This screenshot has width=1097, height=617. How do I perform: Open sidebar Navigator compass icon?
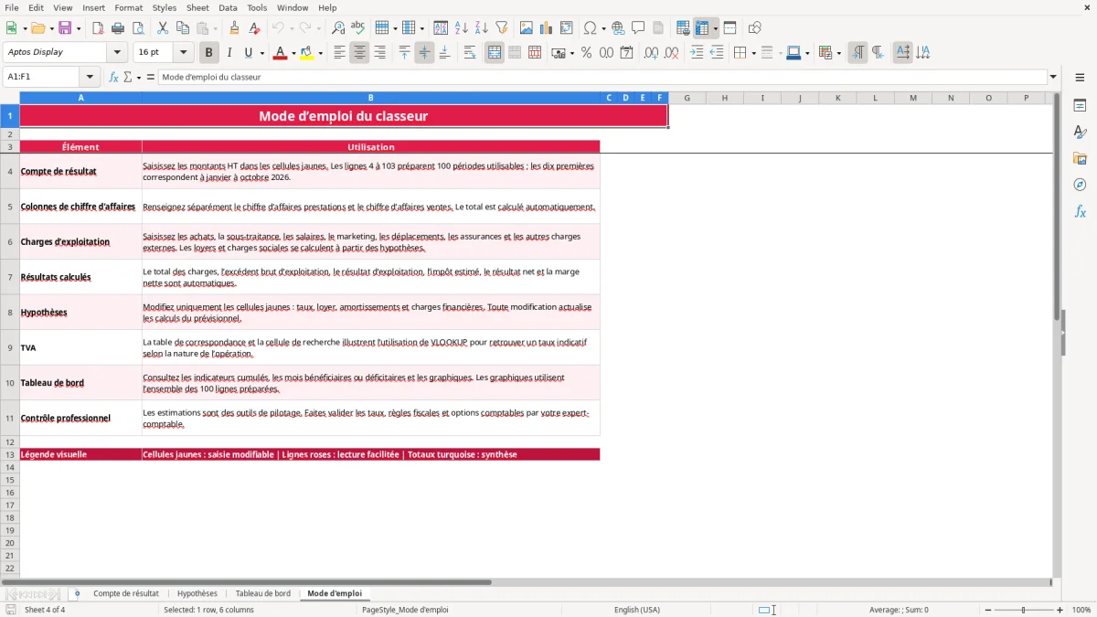(1080, 185)
